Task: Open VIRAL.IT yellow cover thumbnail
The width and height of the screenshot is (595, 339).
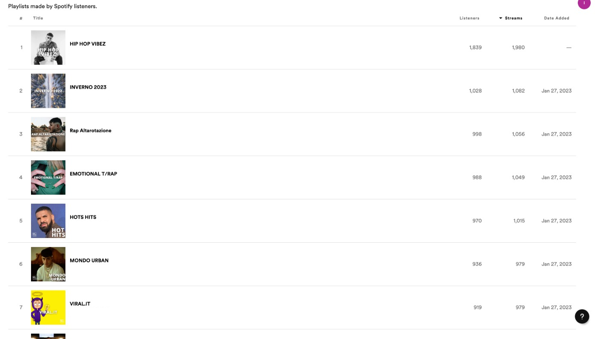Action: pos(48,308)
